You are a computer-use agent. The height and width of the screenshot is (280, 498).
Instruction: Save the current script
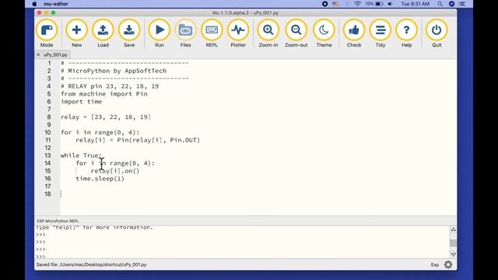coord(129,33)
